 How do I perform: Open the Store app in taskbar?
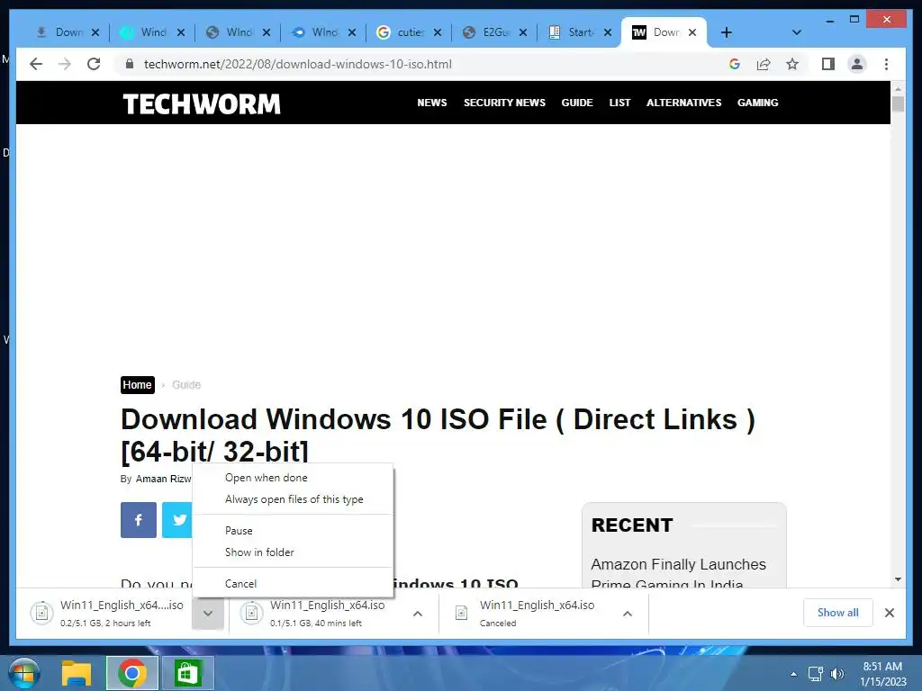187,673
